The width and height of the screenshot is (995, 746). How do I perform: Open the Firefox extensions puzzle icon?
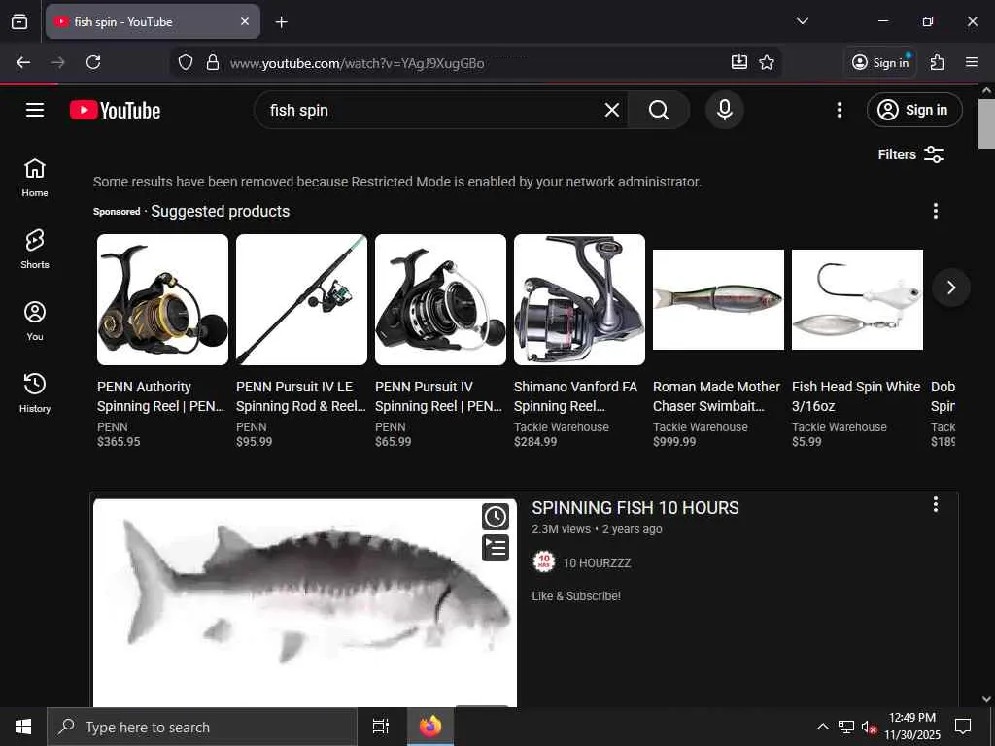(937, 62)
